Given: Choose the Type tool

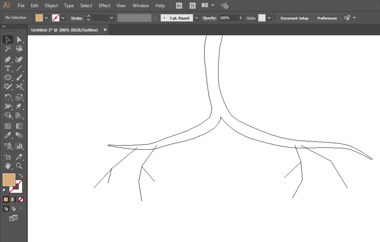Looking at the screenshot, I should click(8, 68).
